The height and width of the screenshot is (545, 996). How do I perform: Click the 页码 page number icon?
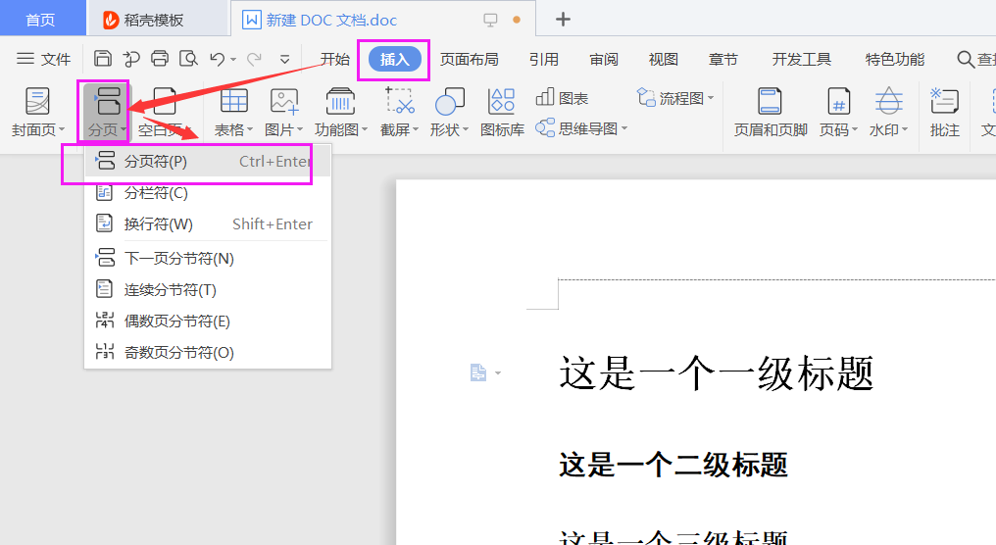[838, 102]
